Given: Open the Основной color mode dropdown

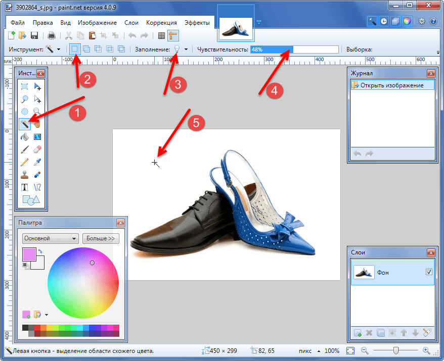Looking at the screenshot, I should [x=51, y=238].
